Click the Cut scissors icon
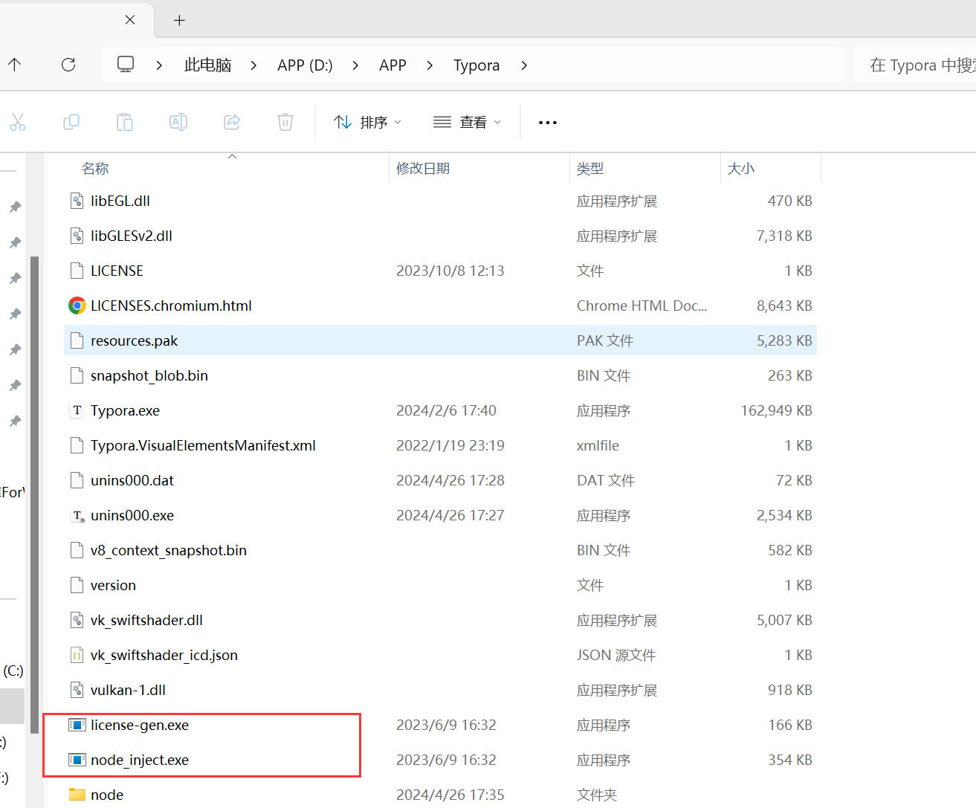The height and width of the screenshot is (808, 976). 18,122
